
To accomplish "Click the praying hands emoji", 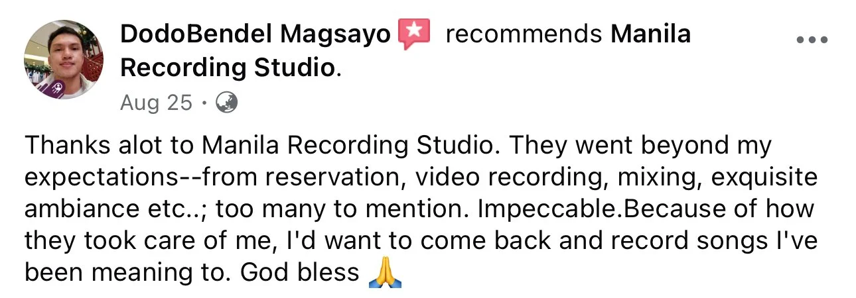I will click(385, 272).
